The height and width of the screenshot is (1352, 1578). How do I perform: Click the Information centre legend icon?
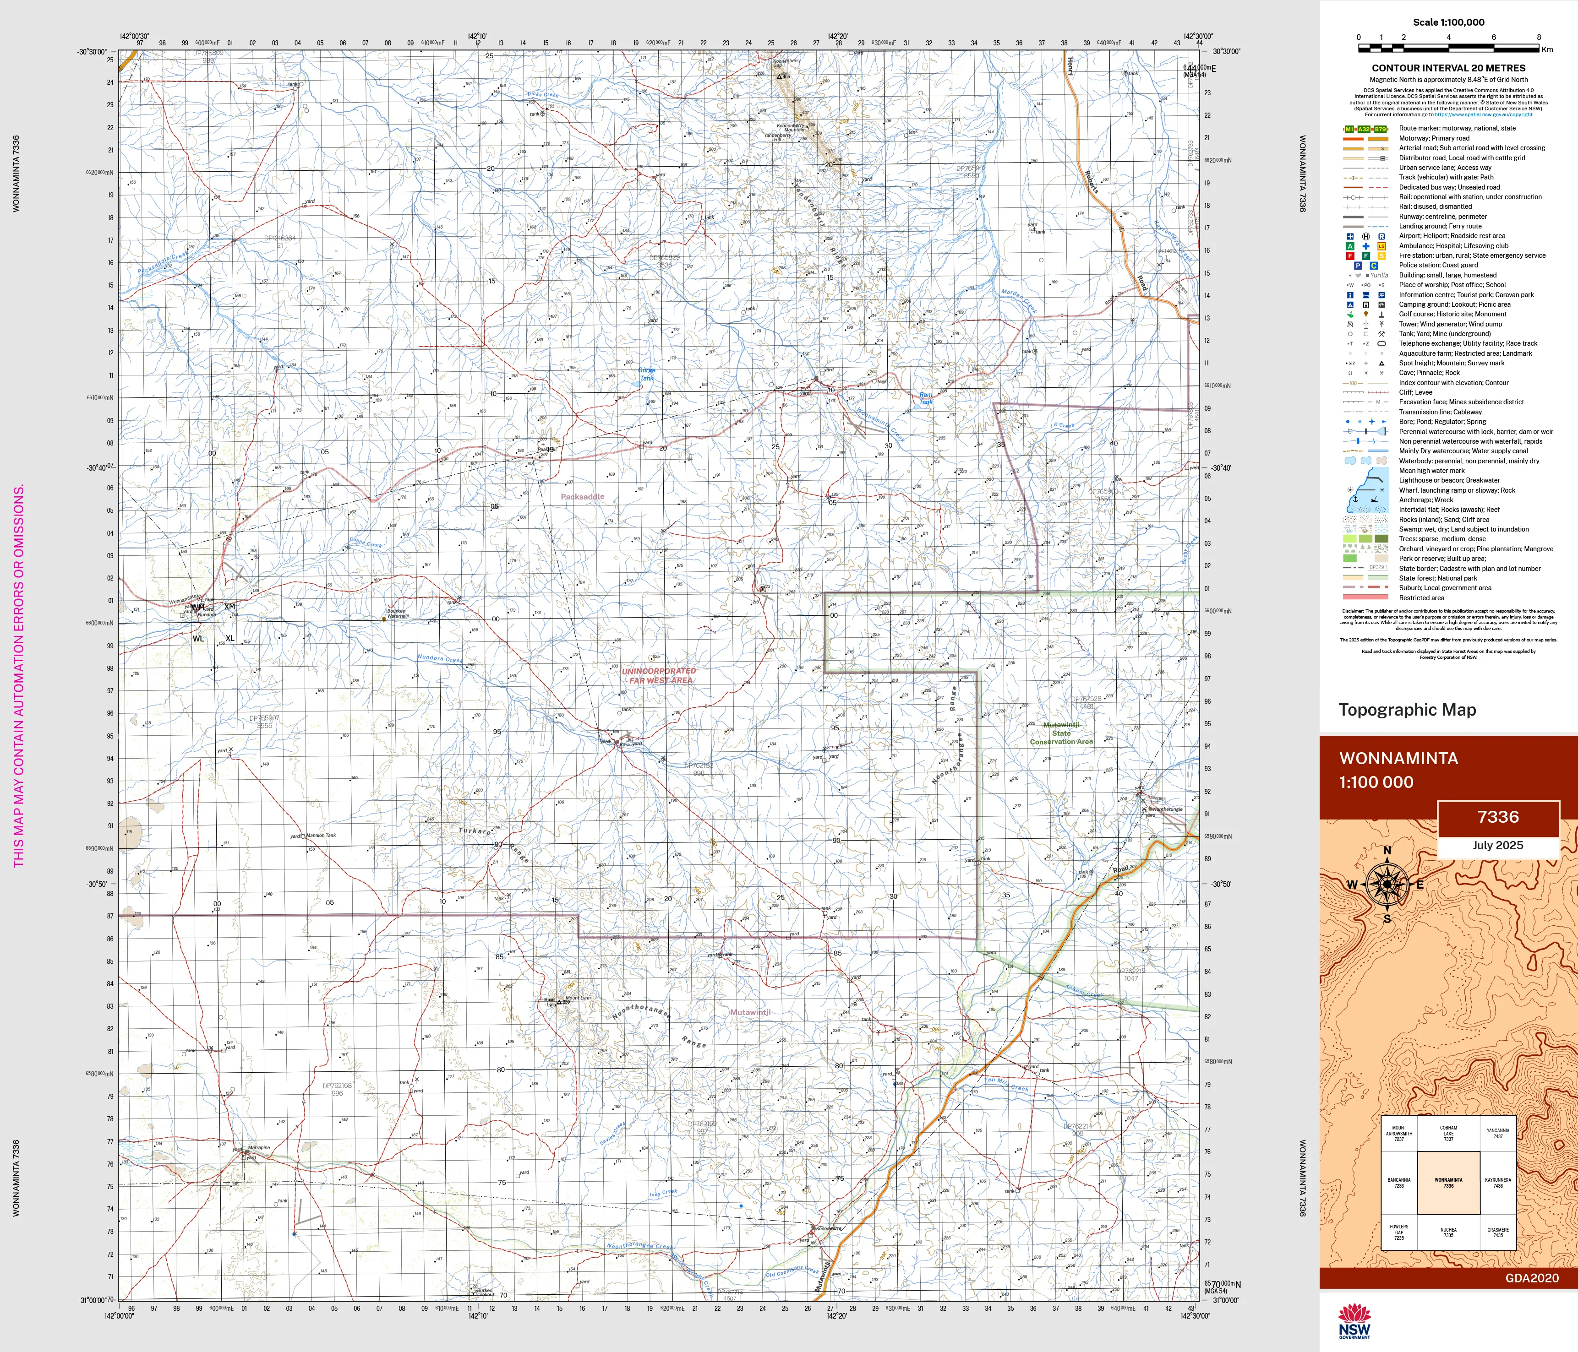pyautogui.click(x=1350, y=295)
